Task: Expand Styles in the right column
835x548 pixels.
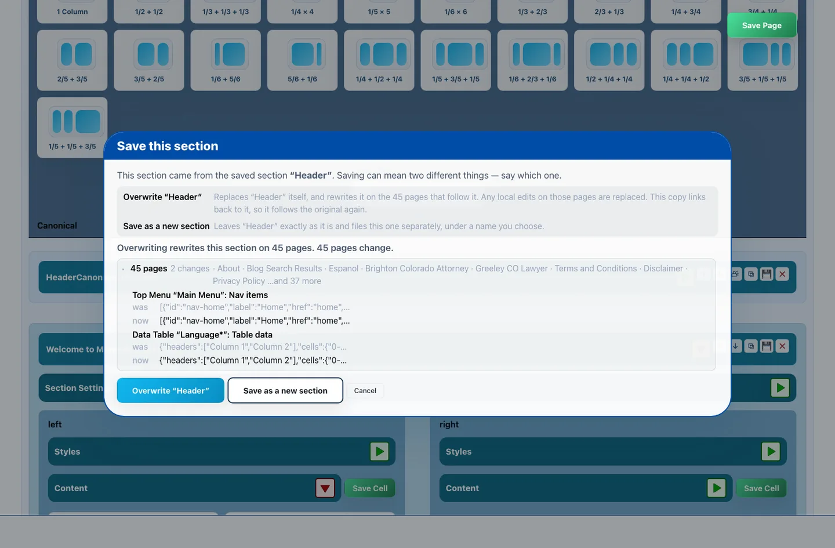Action: pyautogui.click(x=771, y=451)
